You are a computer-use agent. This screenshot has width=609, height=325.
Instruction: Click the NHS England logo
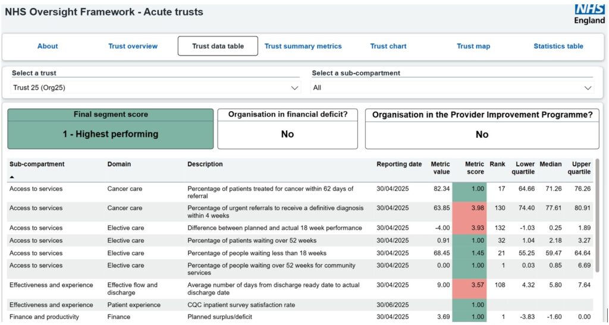tap(589, 14)
